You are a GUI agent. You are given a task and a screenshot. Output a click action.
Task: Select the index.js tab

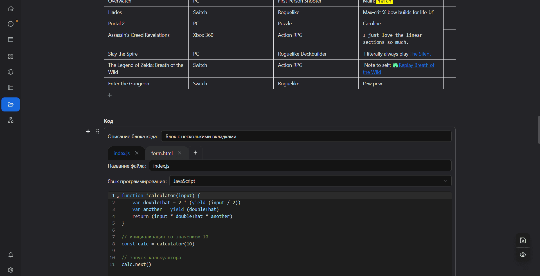pos(121,153)
